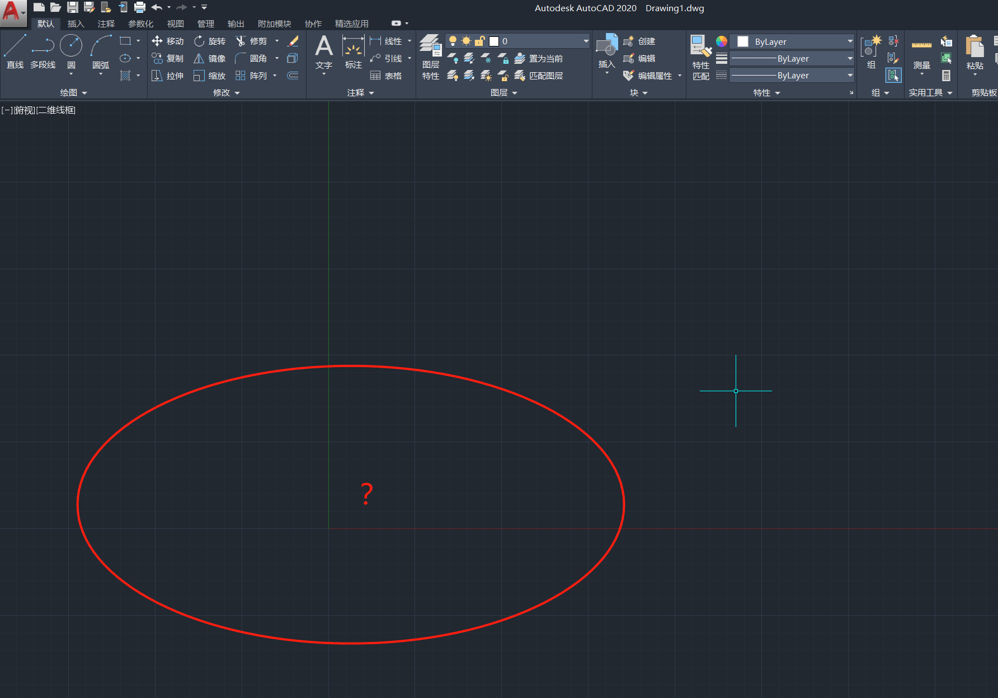Switch to the 管理 ribbon tab
This screenshot has height=698, width=998.
[x=205, y=24]
